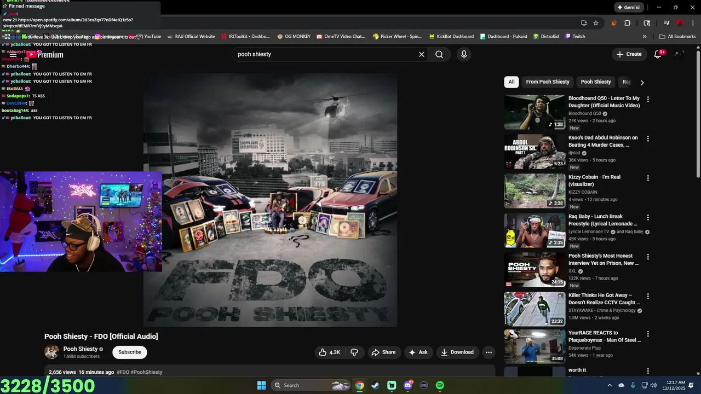Show hidden system tray icons

pyautogui.click(x=610, y=385)
